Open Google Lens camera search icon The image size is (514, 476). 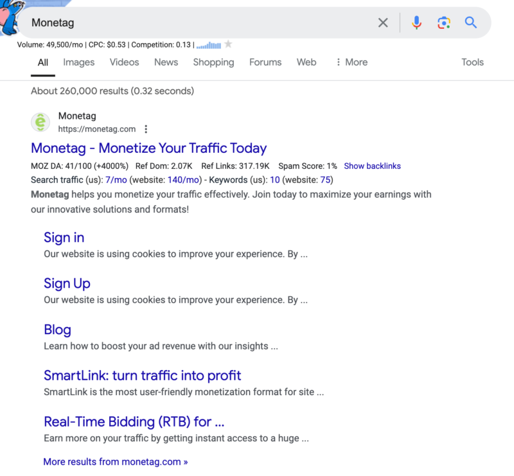tap(443, 22)
